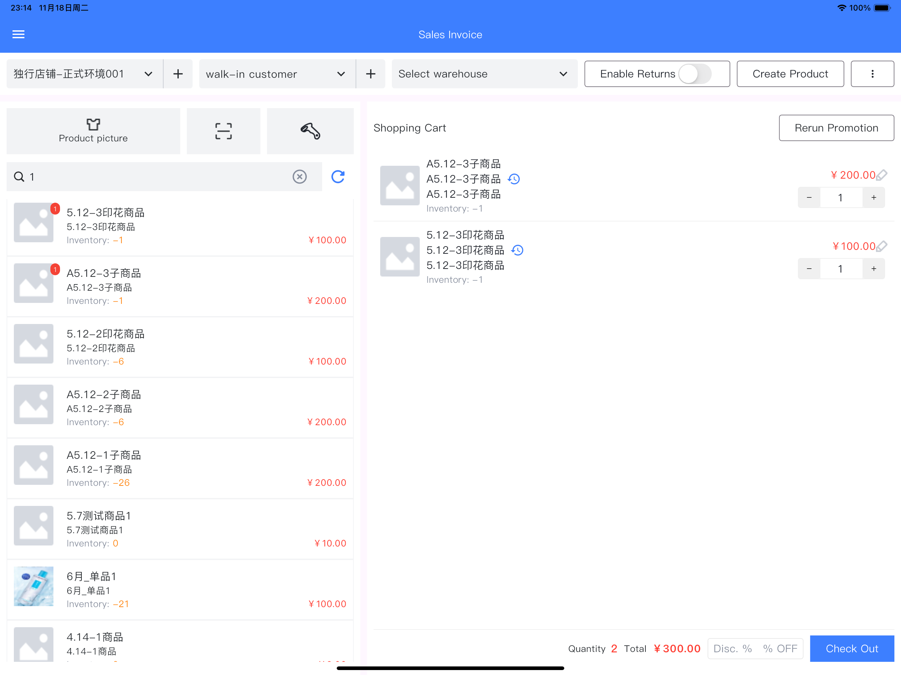This screenshot has height=675, width=901.
Task: Click the 6月_单品1 product photo thumbnail
Action: point(33,587)
